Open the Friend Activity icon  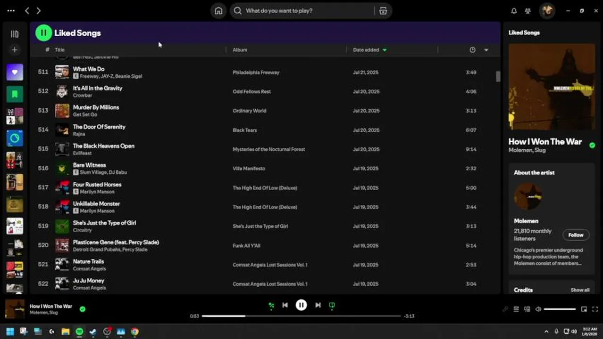[x=528, y=10]
